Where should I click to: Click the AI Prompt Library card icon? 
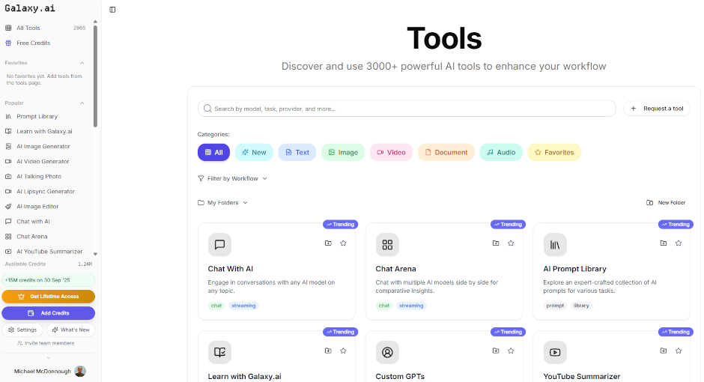555,245
